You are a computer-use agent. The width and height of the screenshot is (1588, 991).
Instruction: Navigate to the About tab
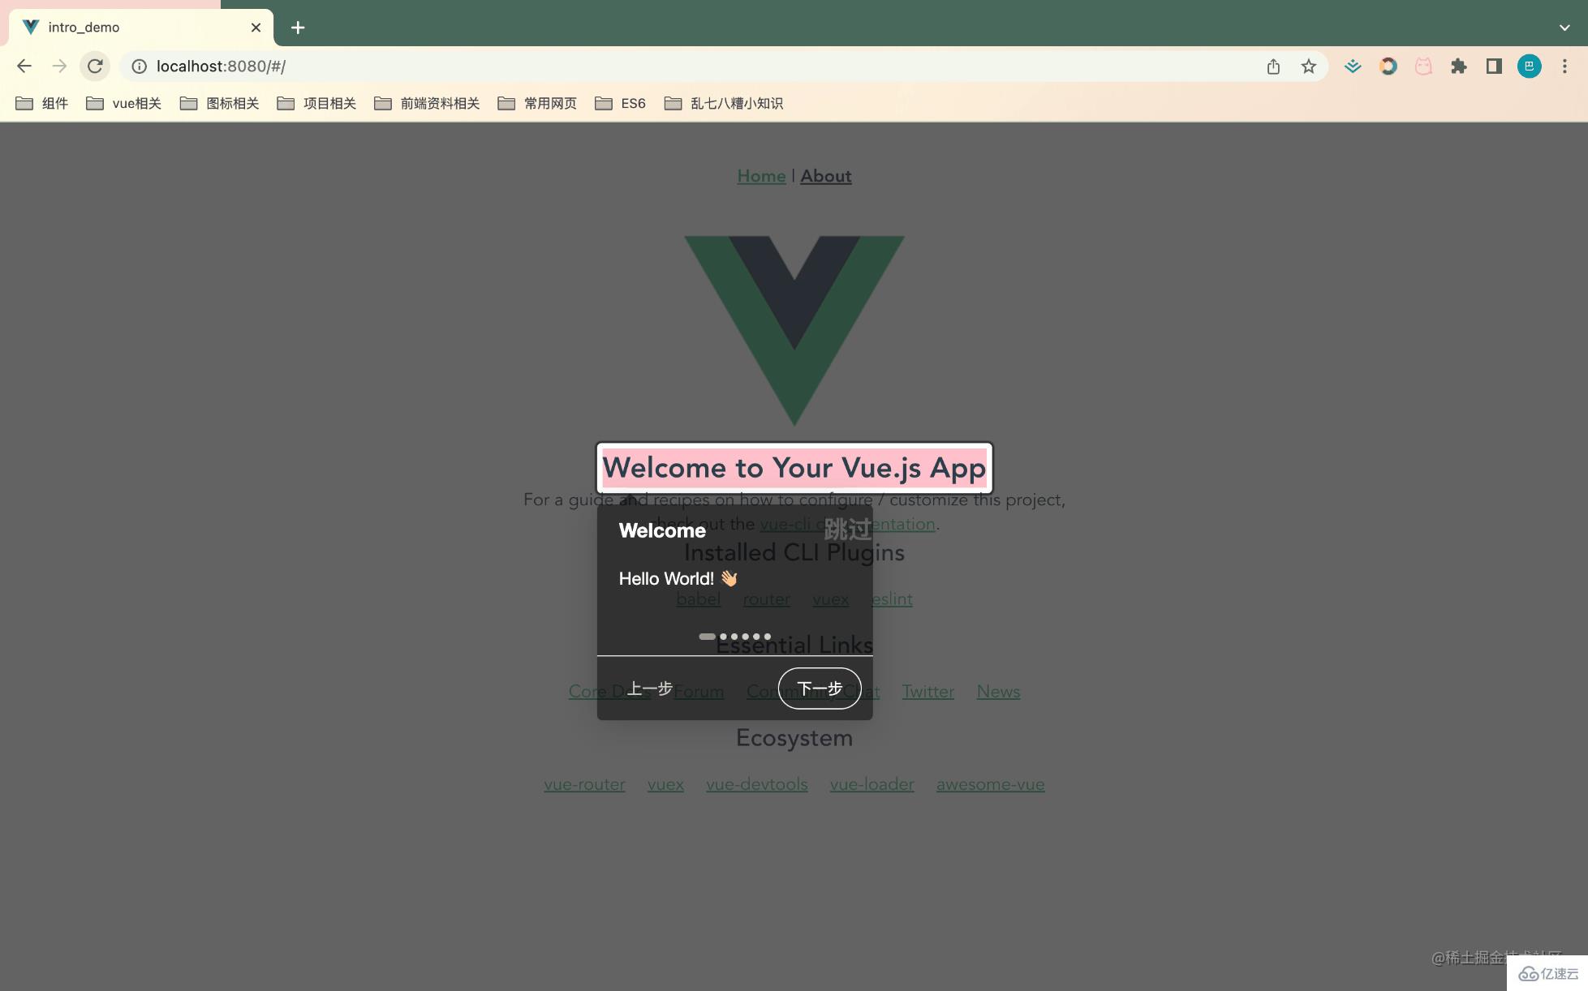coord(825,174)
